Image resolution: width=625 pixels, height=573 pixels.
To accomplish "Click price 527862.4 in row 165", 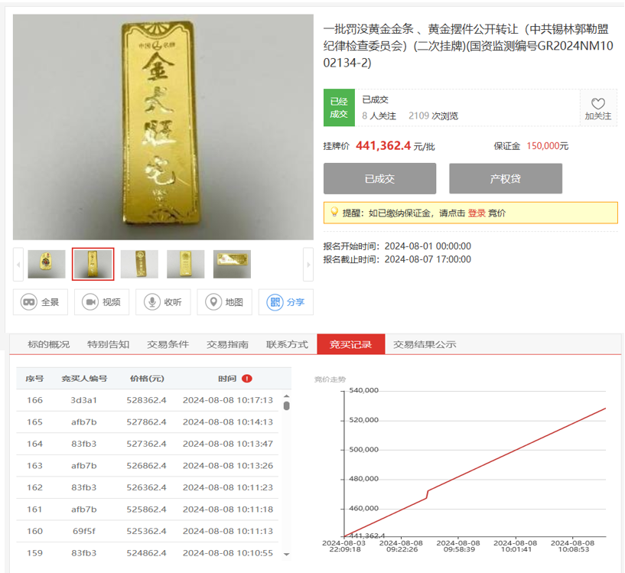I will coord(146,422).
